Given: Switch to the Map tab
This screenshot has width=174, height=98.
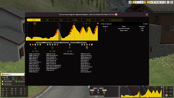Looking at the screenshot, I should 47,20.
